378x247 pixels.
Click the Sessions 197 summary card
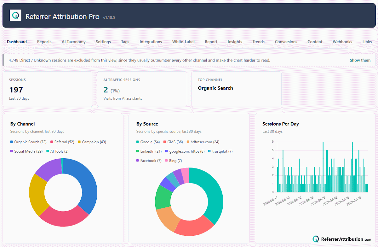point(48,89)
